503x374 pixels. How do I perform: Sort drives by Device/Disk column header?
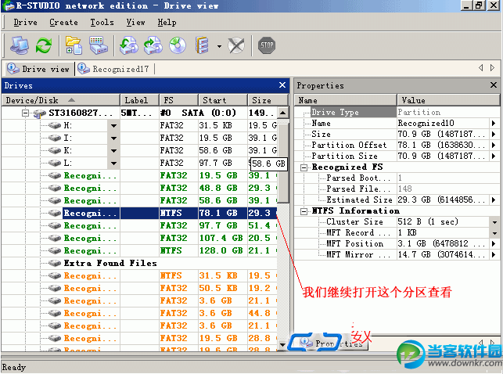click(61, 100)
